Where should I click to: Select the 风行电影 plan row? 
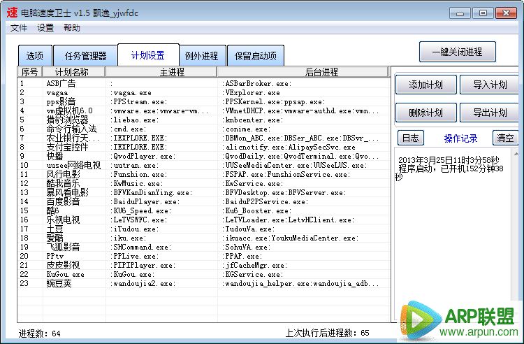coord(204,174)
